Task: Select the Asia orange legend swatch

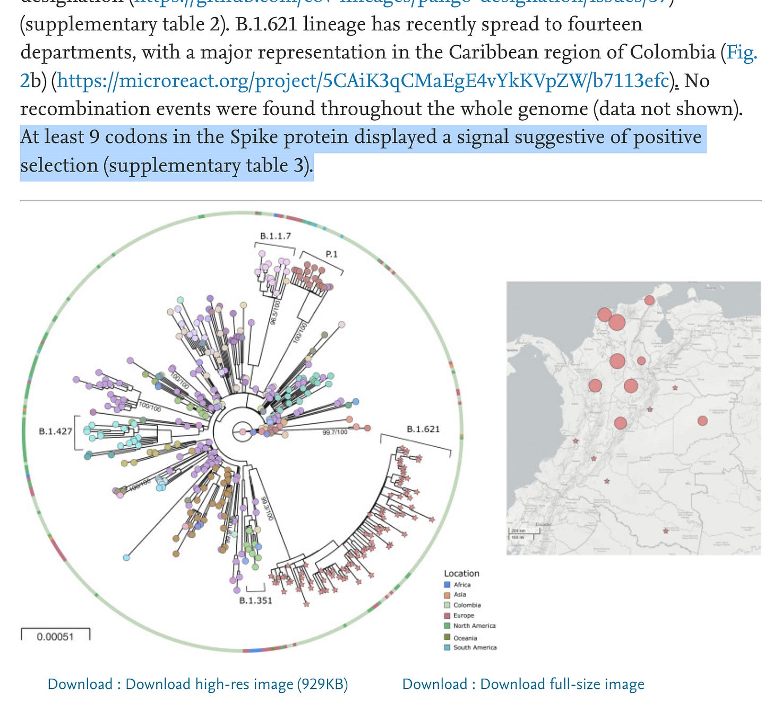Action: point(447,595)
